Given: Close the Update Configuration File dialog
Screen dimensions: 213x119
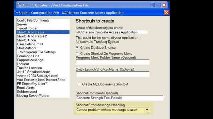Looking at the screenshot, I should (x=166, y=13).
